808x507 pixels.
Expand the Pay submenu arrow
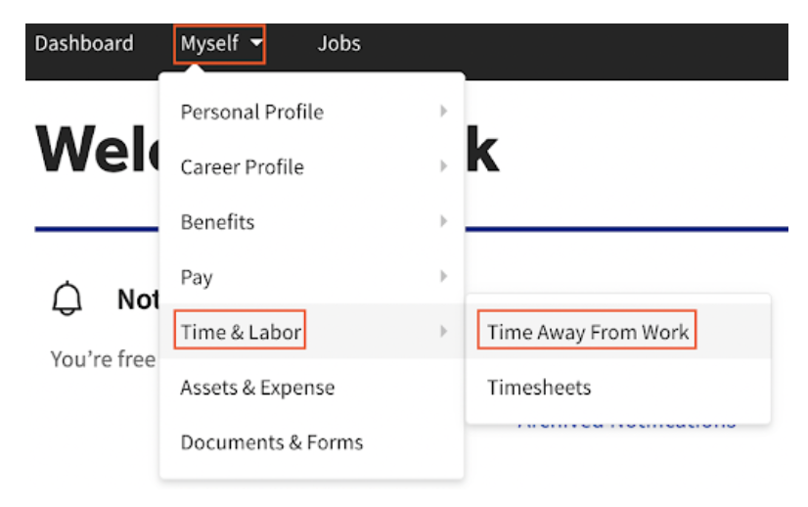coord(443,277)
